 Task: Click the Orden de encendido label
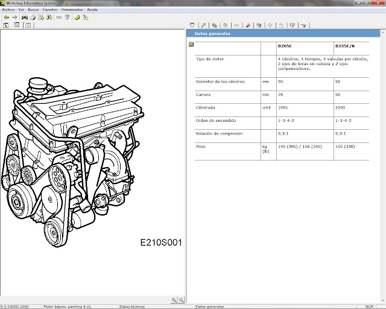(216, 121)
